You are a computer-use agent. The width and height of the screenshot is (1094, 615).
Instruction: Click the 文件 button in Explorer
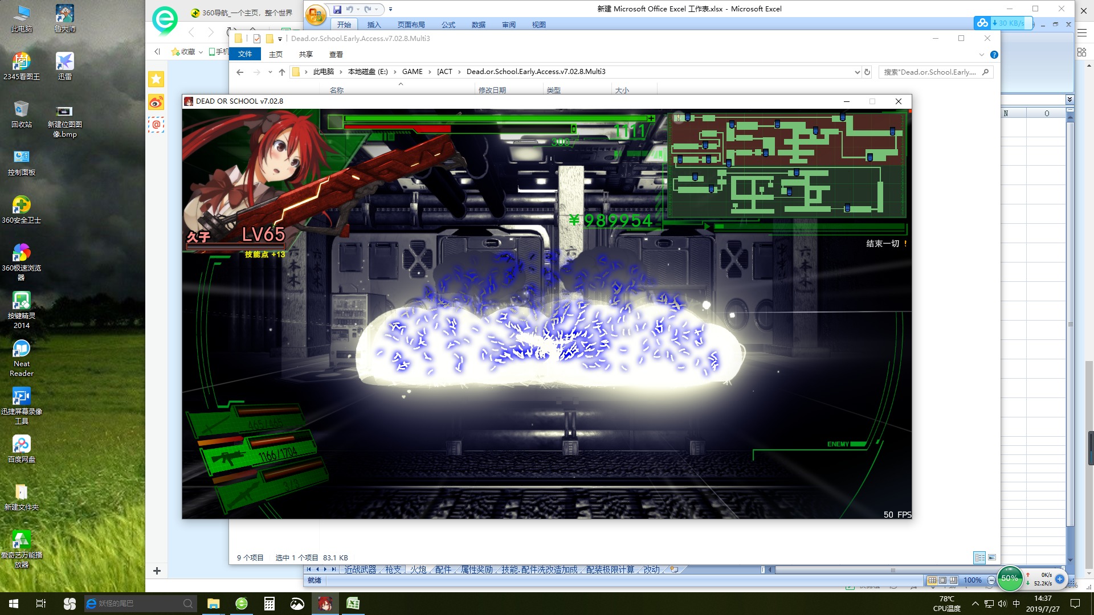click(245, 54)
